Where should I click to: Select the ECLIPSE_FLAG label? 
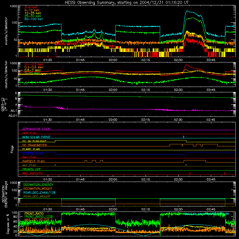coord(33,153)
